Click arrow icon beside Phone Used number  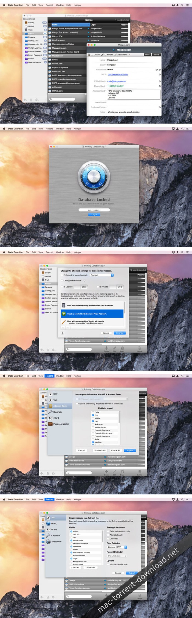tap(160, 86)
